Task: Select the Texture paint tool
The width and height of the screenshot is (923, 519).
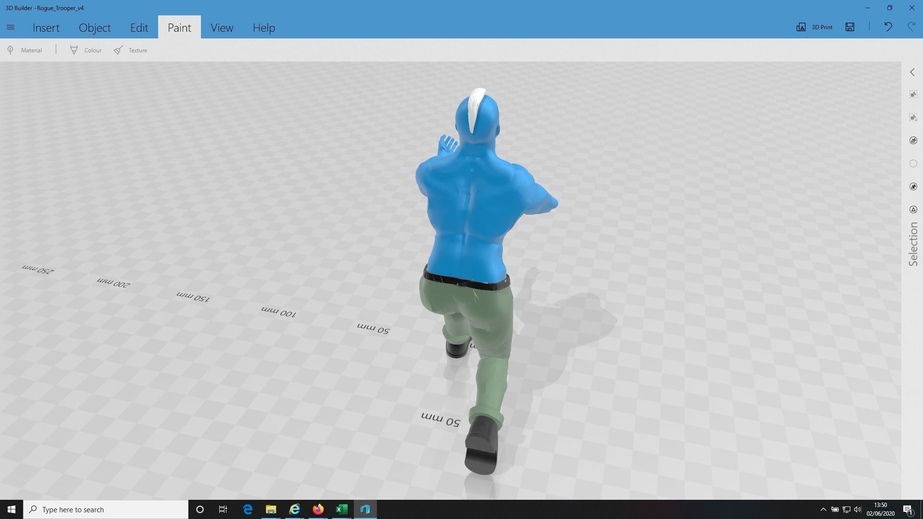Action: point(131,50)
